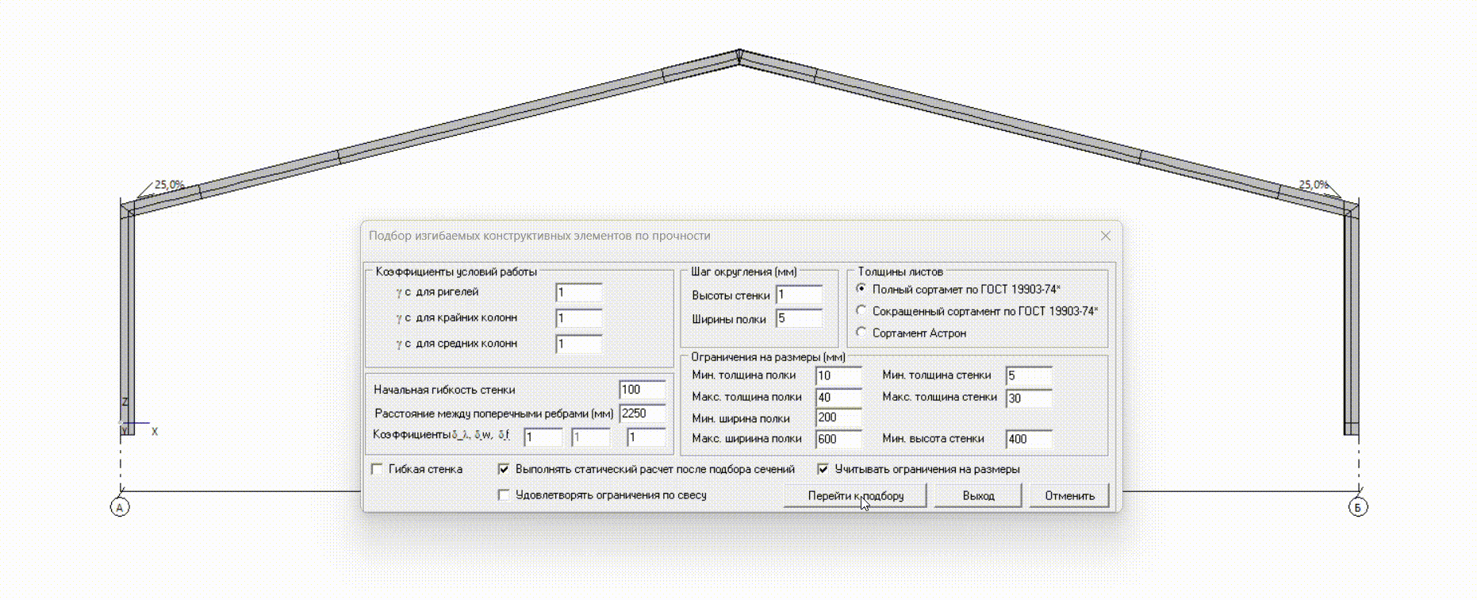The image size is (1477, 600).
Task: Click the 'Высоты стенки' rounding step field
Action: pos(799,295)
